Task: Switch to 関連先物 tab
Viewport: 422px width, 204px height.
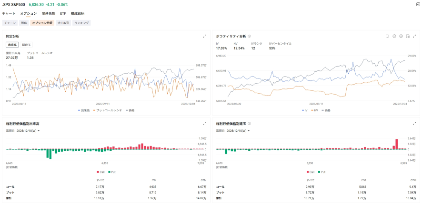Action: [49, 13]
